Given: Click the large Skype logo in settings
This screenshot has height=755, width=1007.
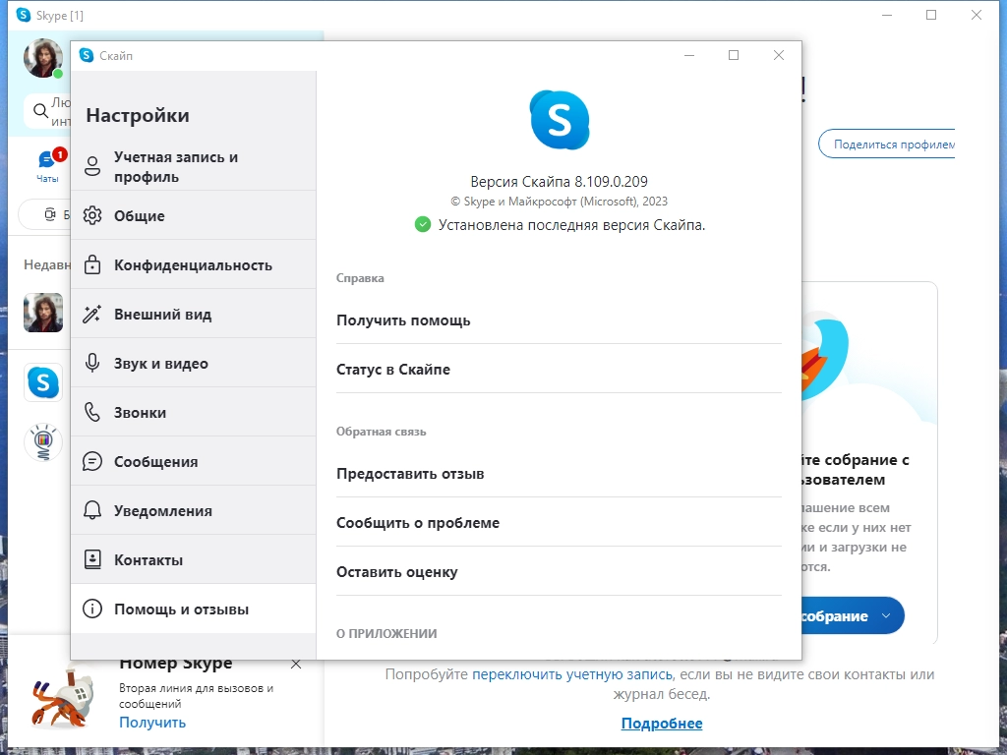Looking at the screenshot, I should (560, 120).
